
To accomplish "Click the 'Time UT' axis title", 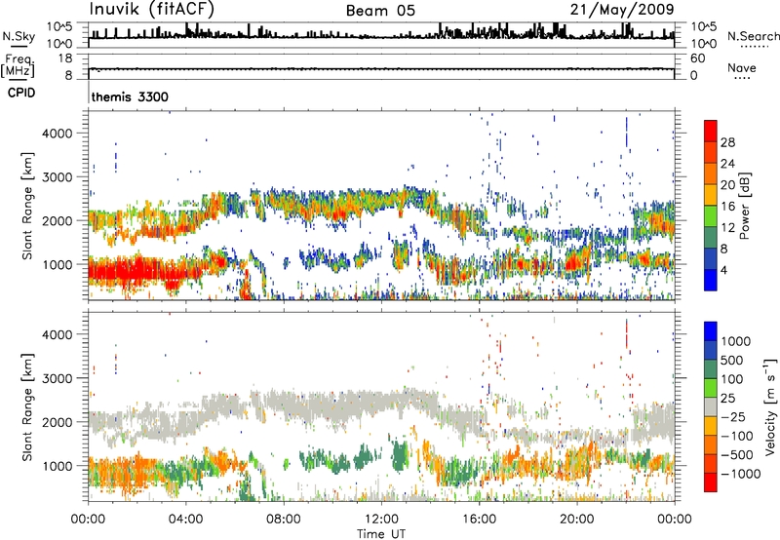I will click(x=381, y=534).
